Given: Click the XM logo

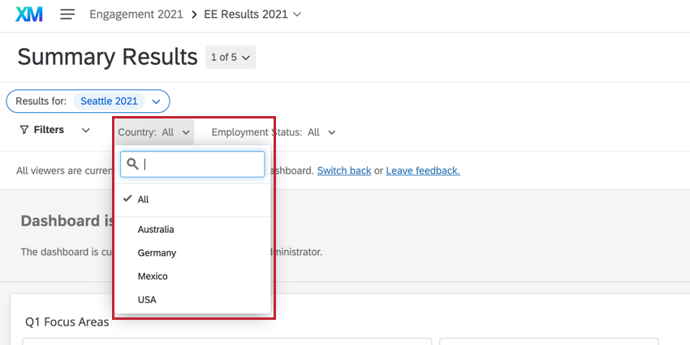Looking at the screenshot, I should pos(29,15).
